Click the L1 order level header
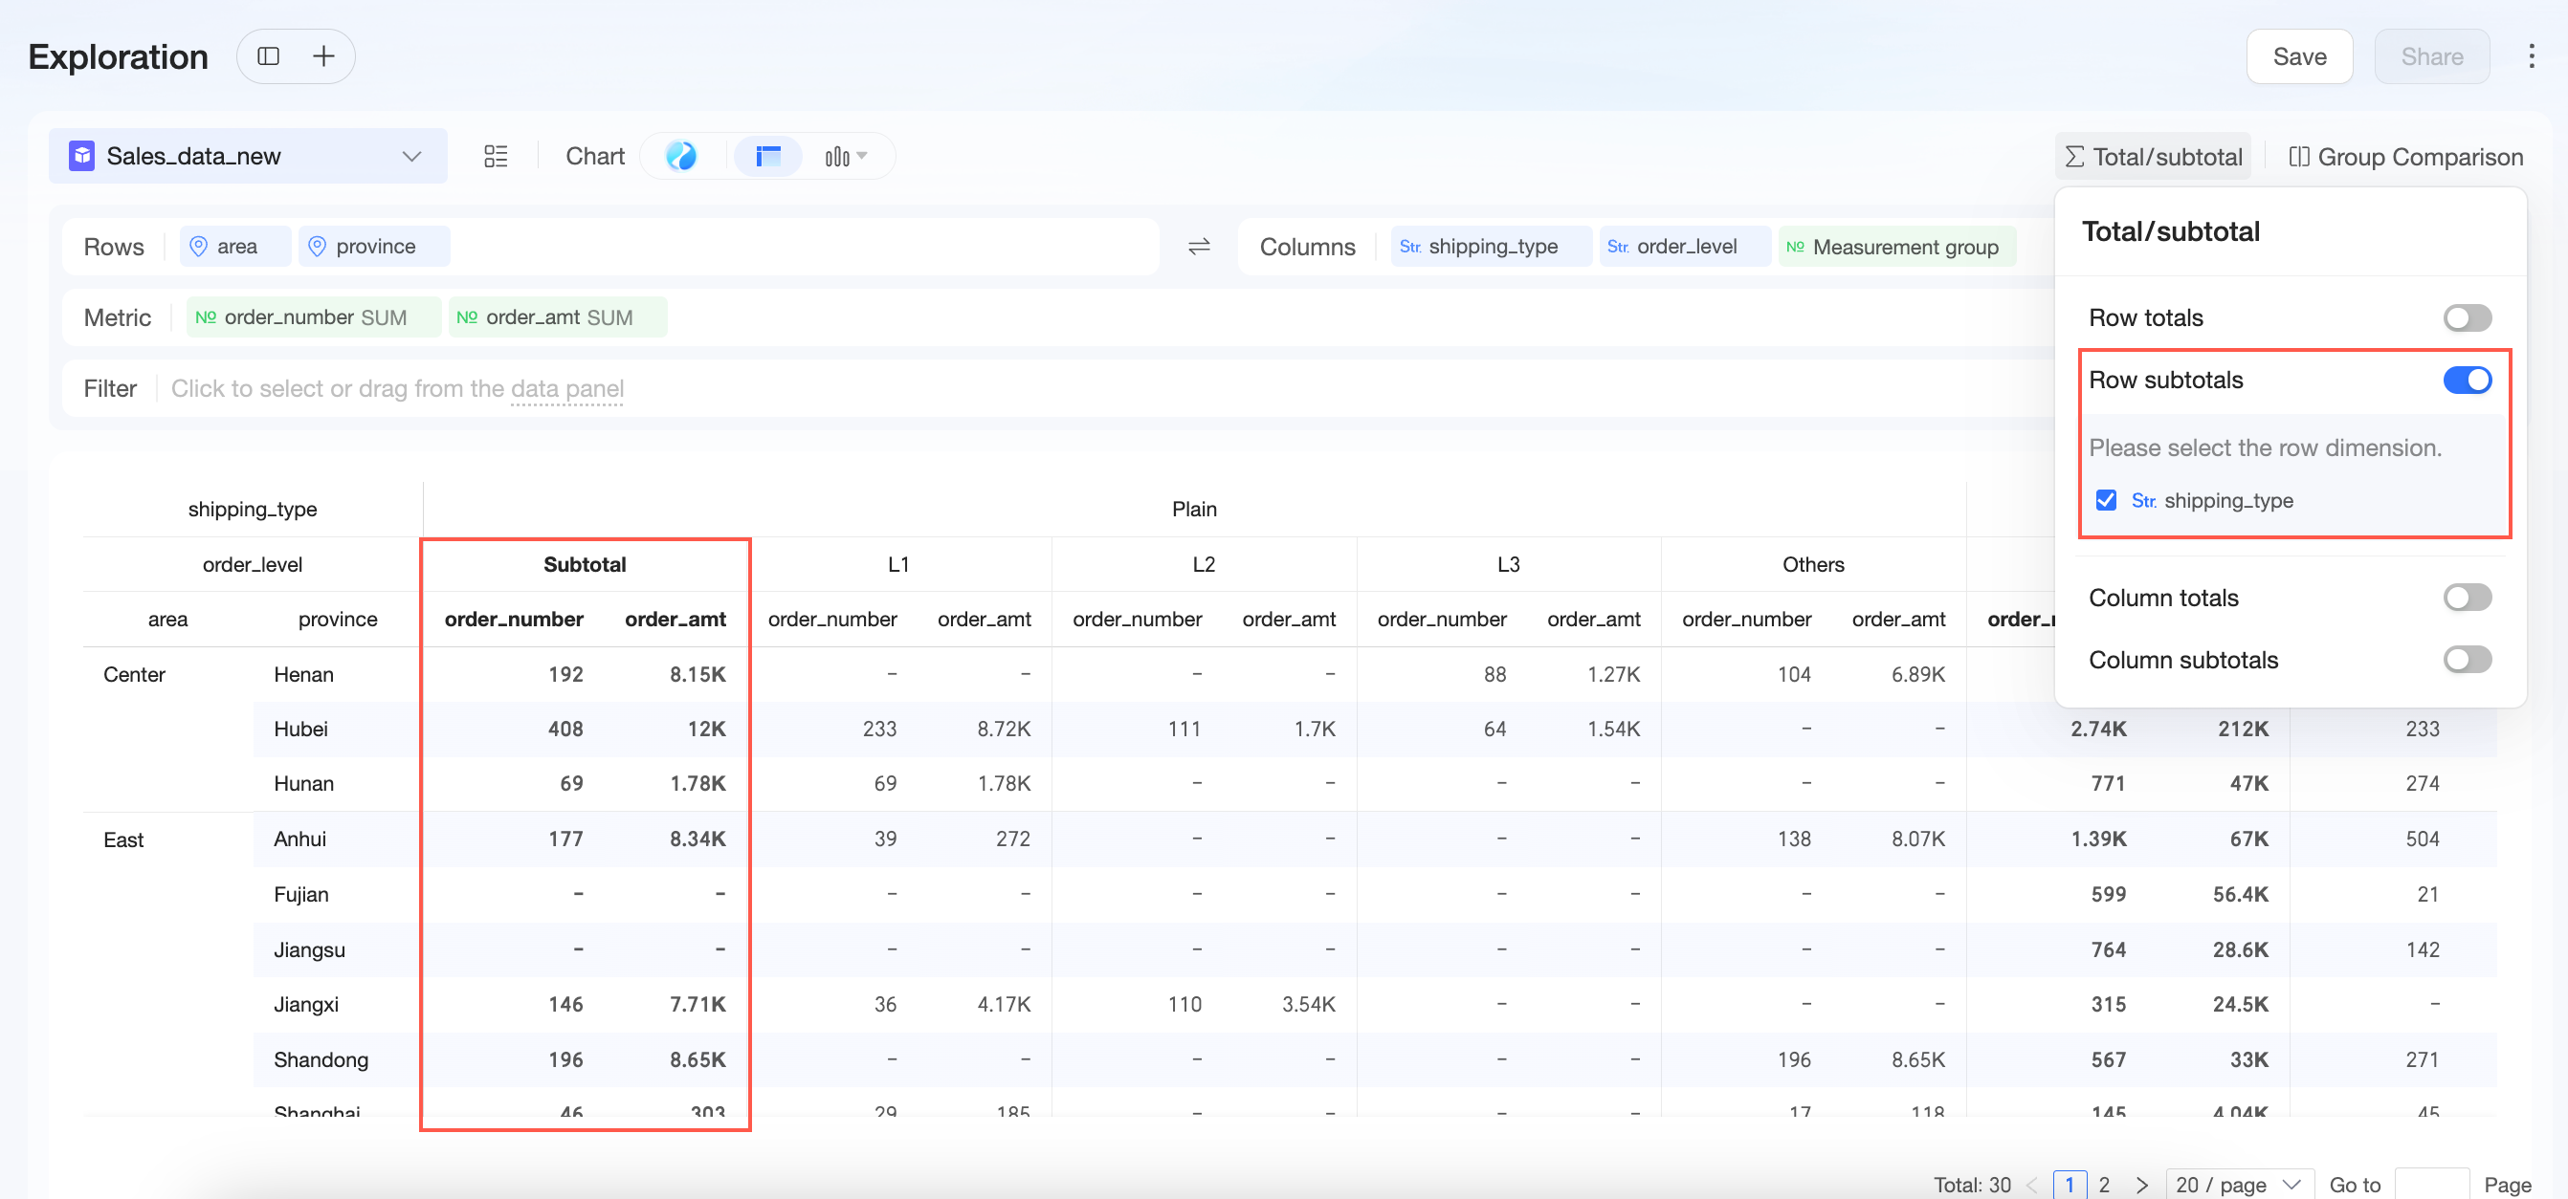The image size is (2568, 1199). click(x=898, y=565)
